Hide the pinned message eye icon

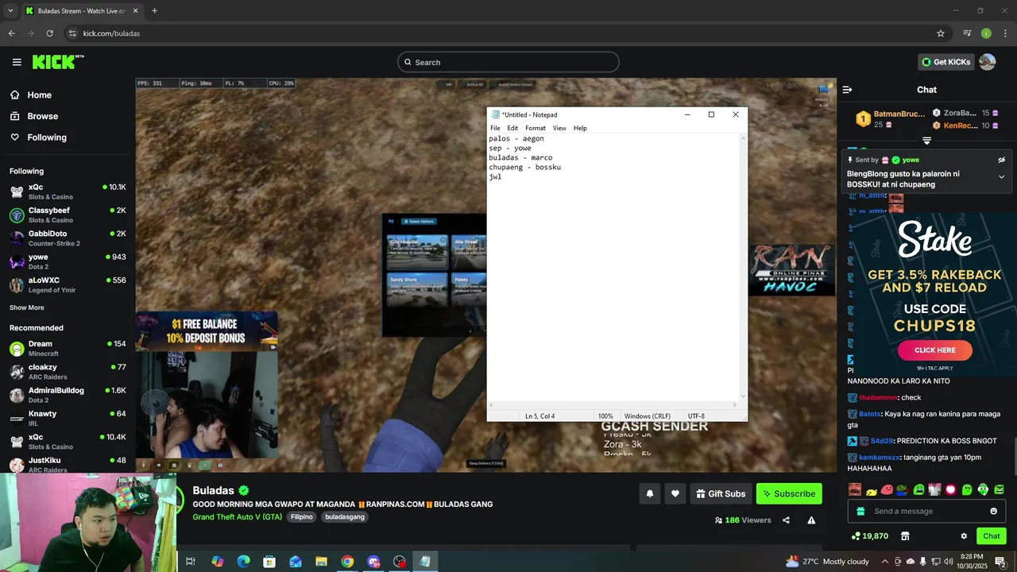pos(1001,160)
